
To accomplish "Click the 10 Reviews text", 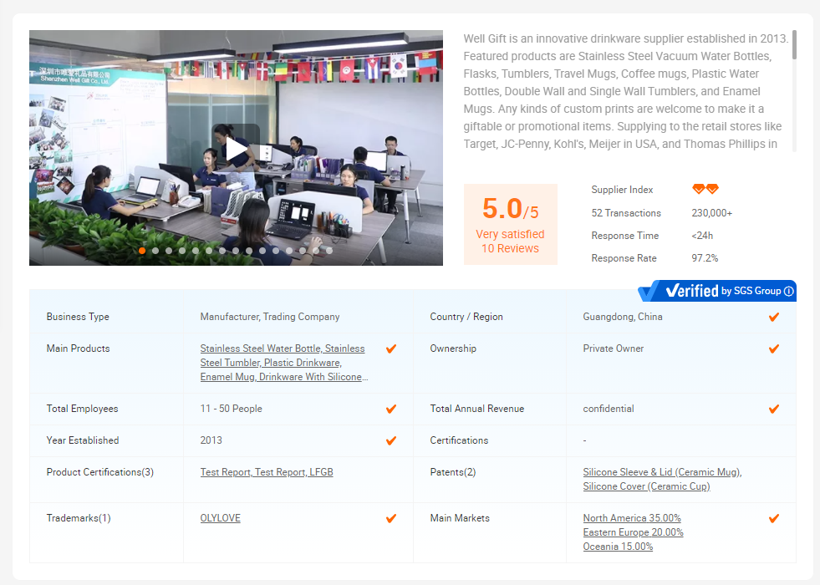I will (510, 249).
